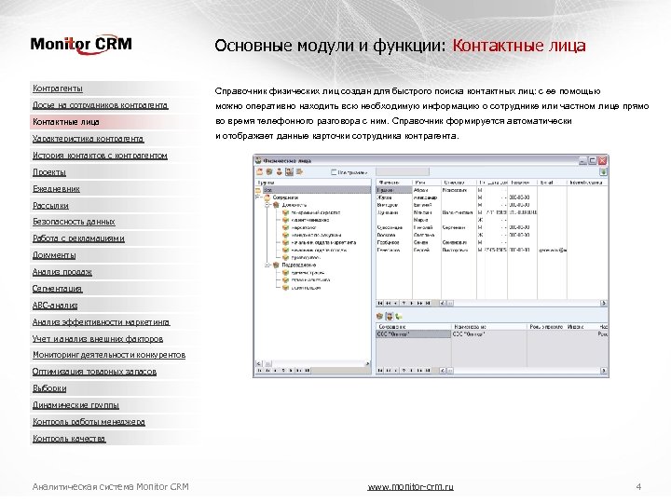671x503 pixels.
Task: Click the box icon above lower grid
Action: coord(379,317)
